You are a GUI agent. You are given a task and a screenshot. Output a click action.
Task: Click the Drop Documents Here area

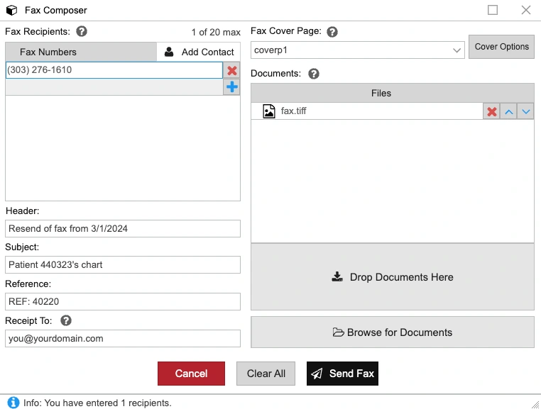(x=393, y=277)
